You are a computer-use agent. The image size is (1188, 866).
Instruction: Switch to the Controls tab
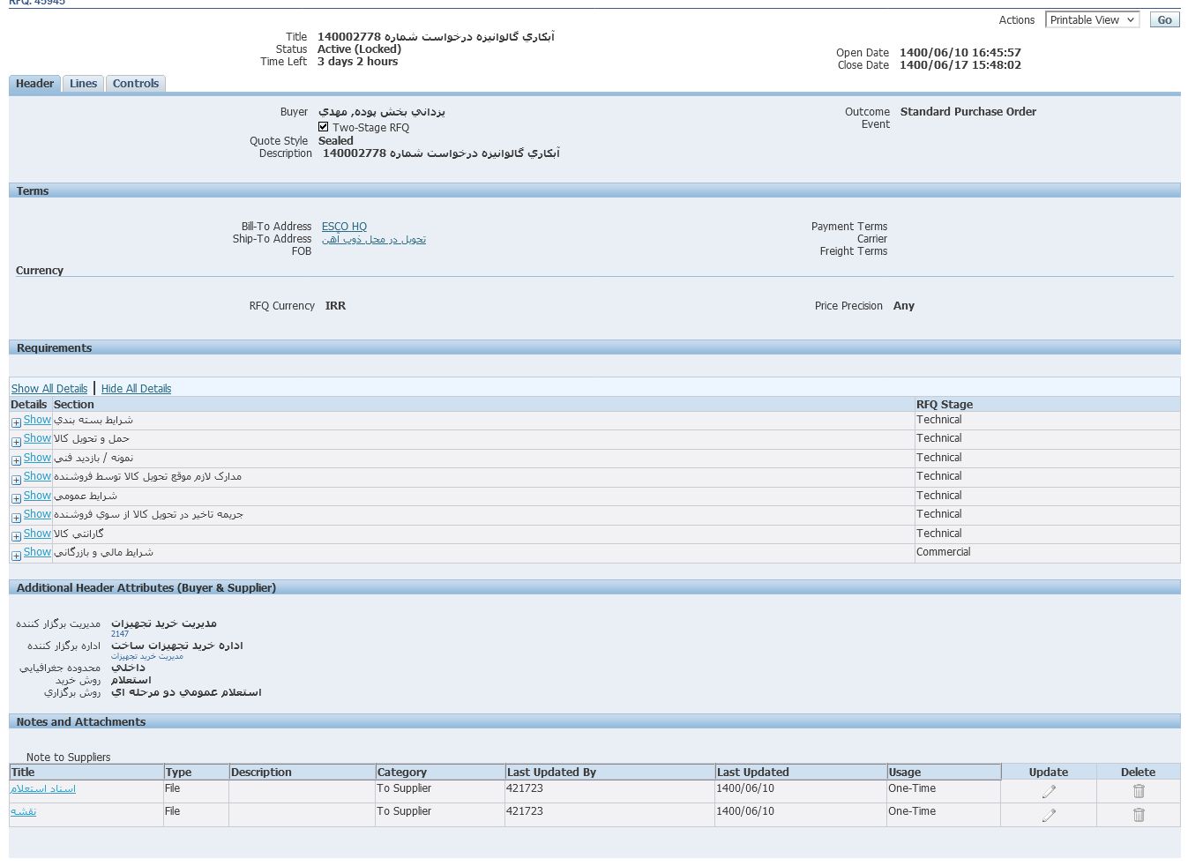pyautogui.click(x=135, y=84)
